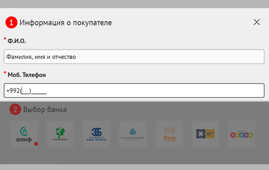Select the Alif bank logo
269x170 pixels.
(x=24, y=134)
